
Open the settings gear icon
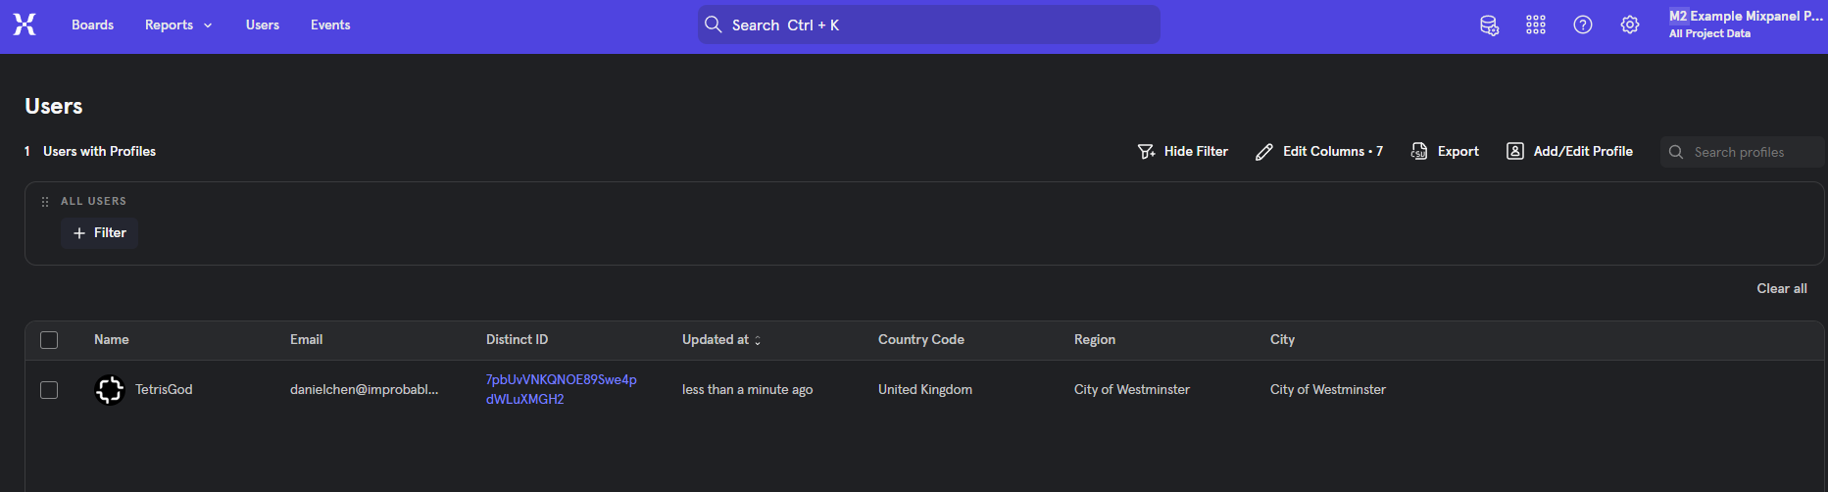1630,25
